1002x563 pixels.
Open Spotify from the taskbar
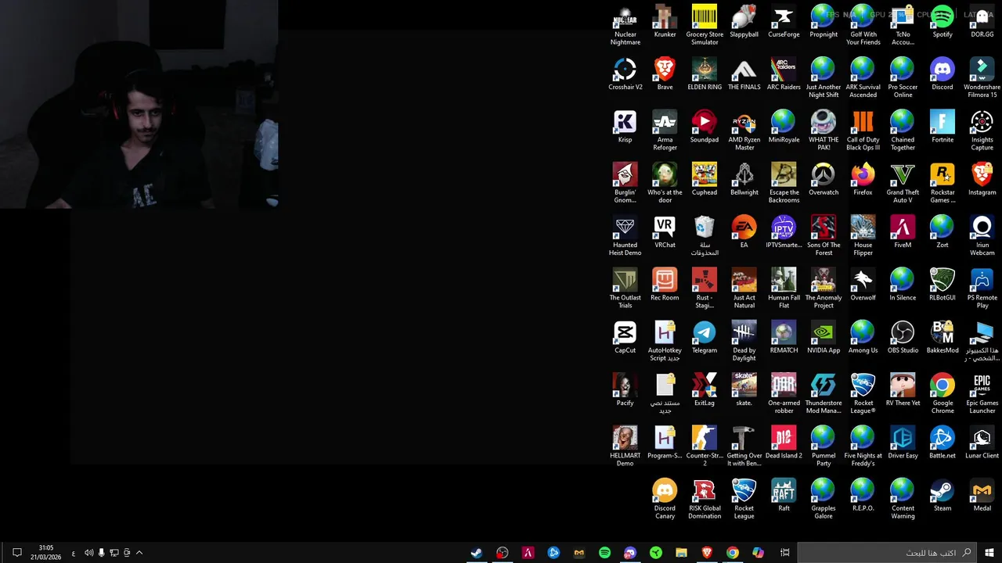pos(604,553)
